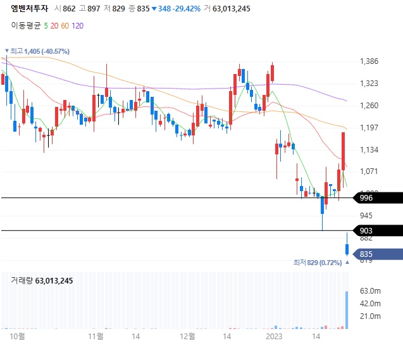
Task: Click the 42.0m volume axis label
Action: click(370, 304)
